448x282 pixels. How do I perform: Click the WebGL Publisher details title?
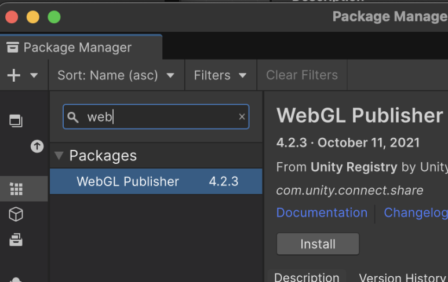click(360, 115)
